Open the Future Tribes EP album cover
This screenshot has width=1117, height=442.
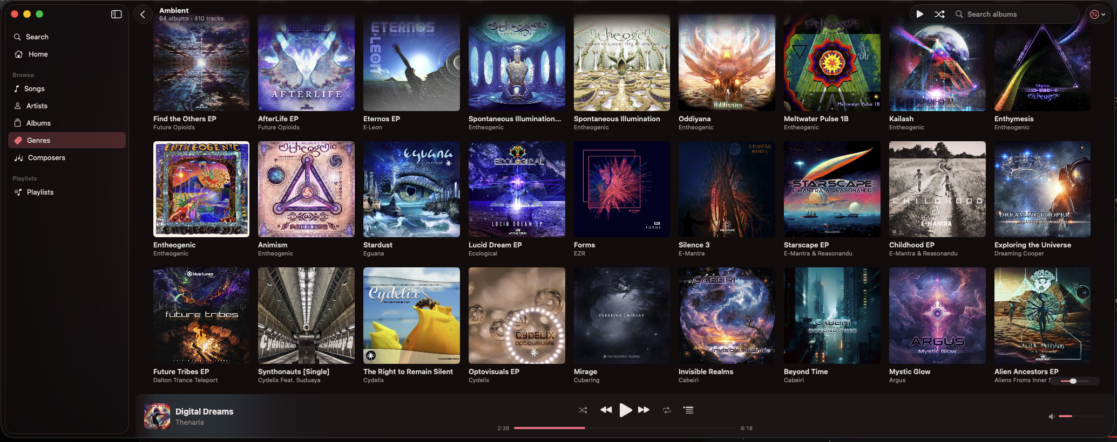tap(201, 316)
